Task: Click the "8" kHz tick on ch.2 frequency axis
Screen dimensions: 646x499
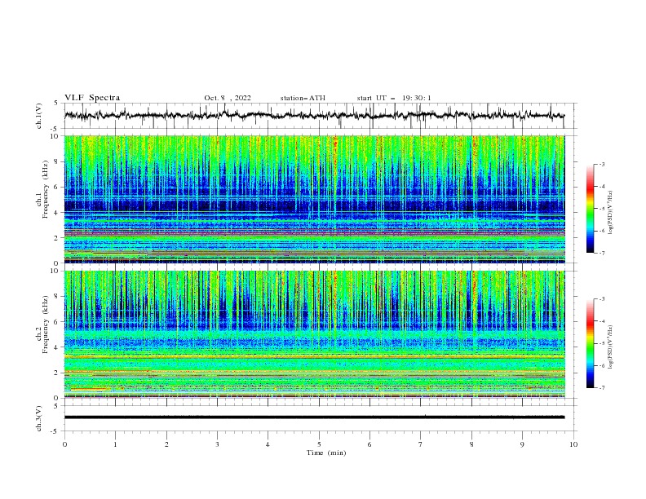Action: [x=58, y=297]
